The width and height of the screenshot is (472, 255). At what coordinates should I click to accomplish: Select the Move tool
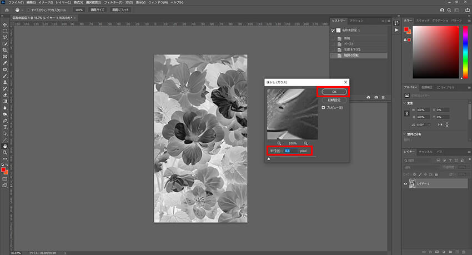click(x=5, y=24)
